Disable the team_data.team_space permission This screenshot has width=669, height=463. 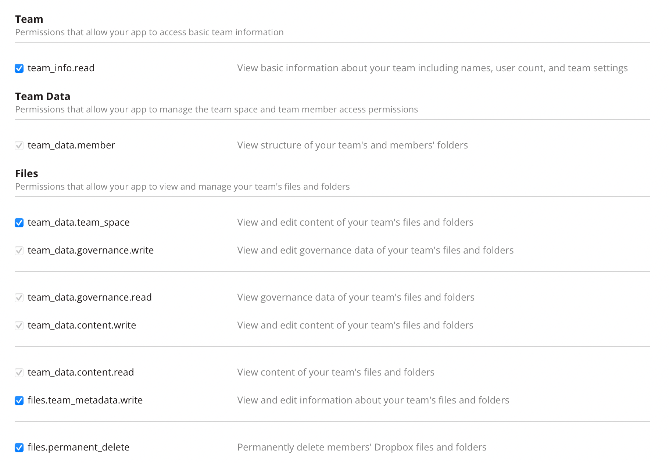pyautogui.click(x=19, y=222)
